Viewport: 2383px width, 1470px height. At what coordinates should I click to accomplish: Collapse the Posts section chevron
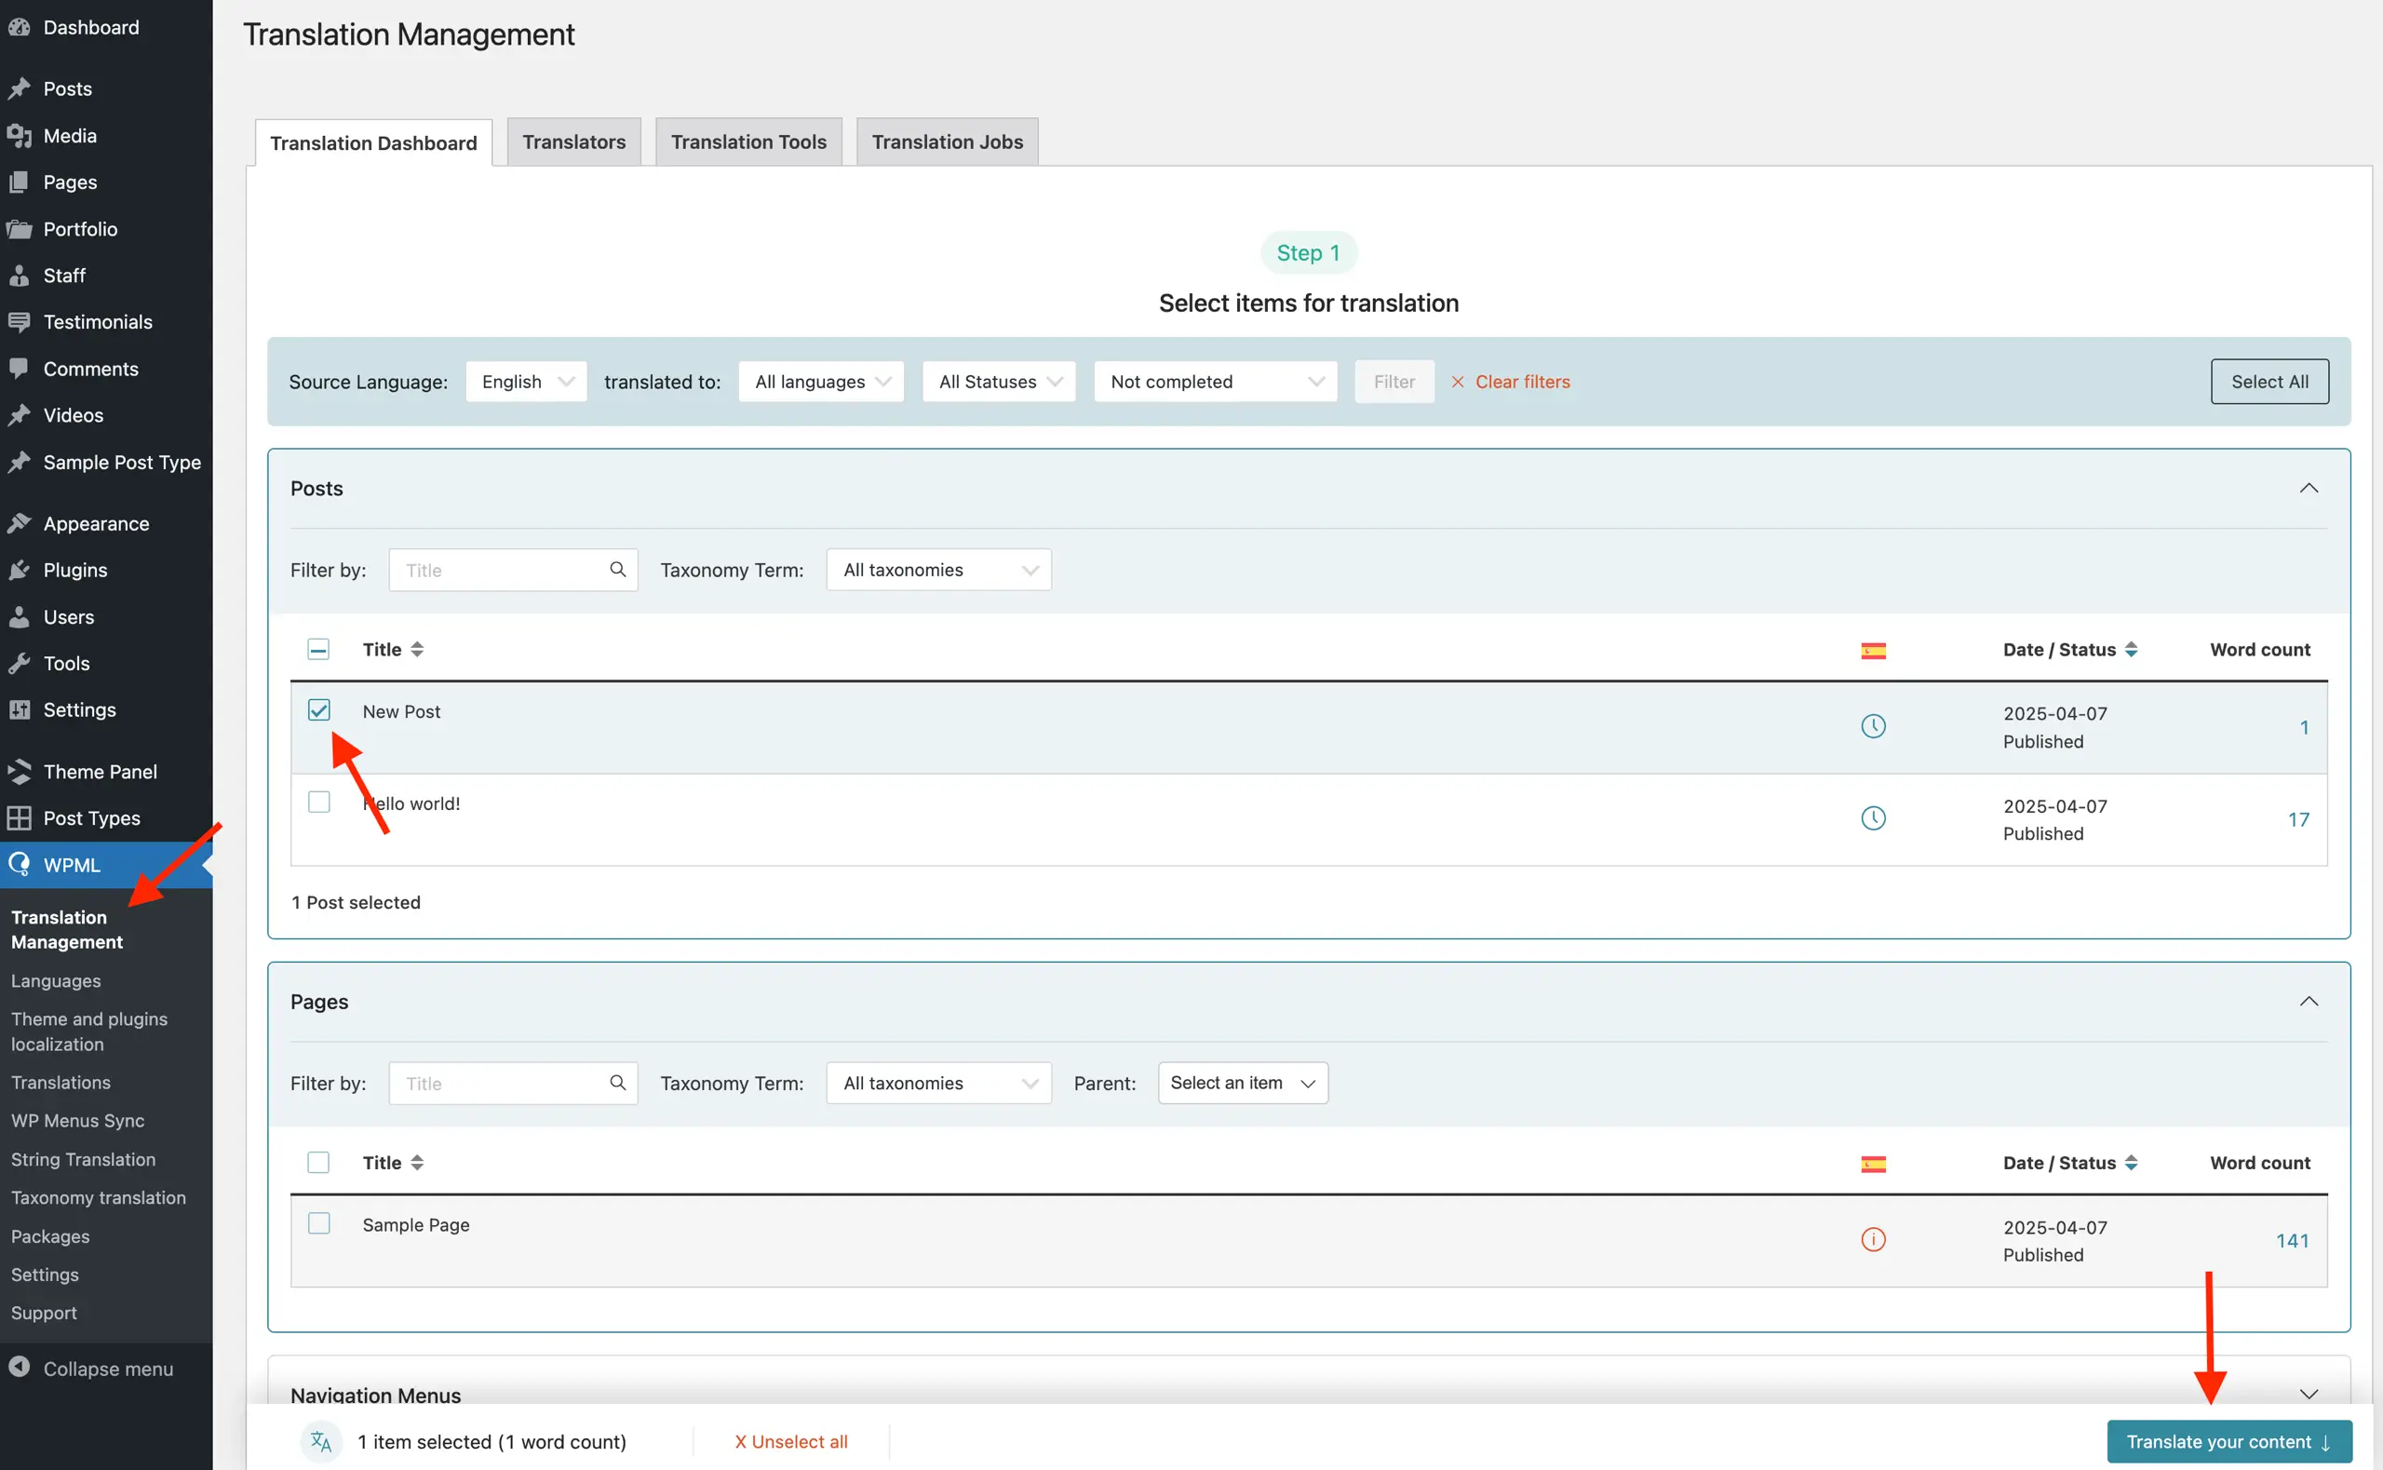pyautogui.click(x=2309, y=488)
